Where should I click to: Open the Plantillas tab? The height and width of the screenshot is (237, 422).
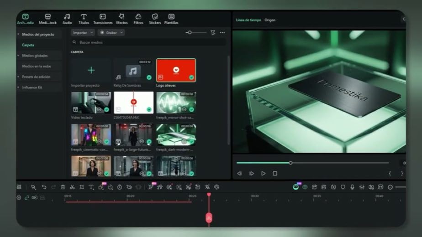(171, 19)
